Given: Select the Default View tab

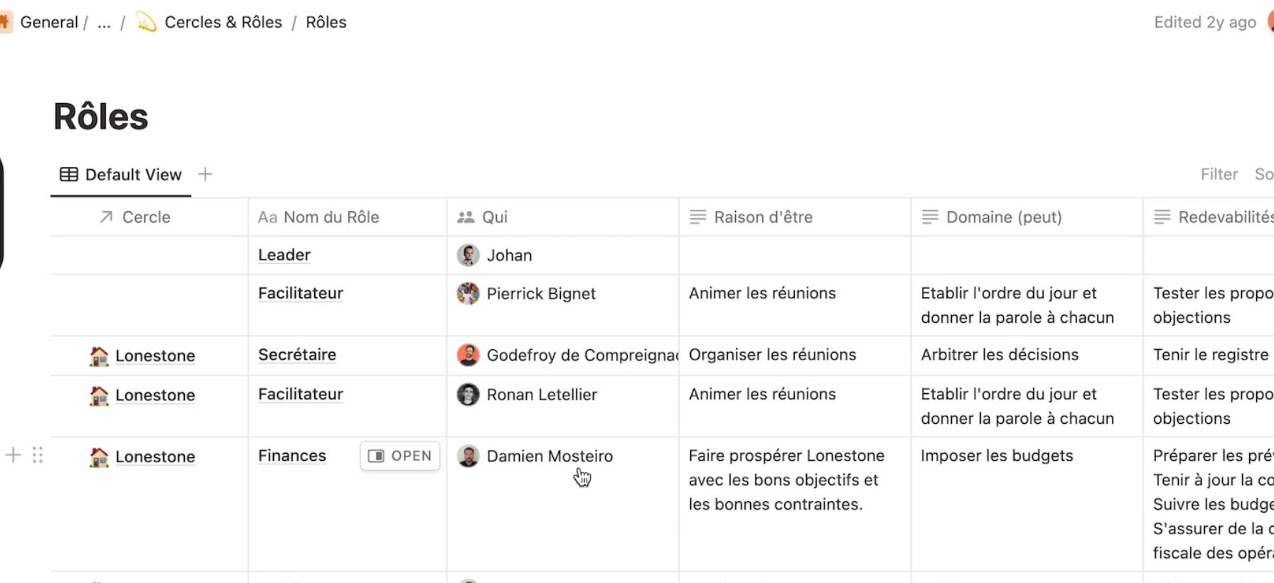Looking at the screenshot, I should pyautogui.click(x=121, y=174).
